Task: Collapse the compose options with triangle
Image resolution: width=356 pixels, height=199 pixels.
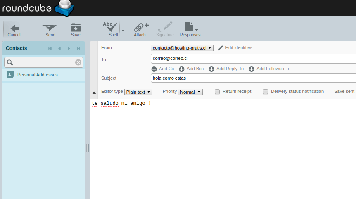Action: tap(94, 92)
